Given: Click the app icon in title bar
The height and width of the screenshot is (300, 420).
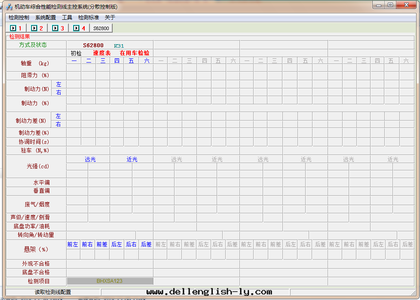Looking at the screenshot, I should click(x=9, y=7).
